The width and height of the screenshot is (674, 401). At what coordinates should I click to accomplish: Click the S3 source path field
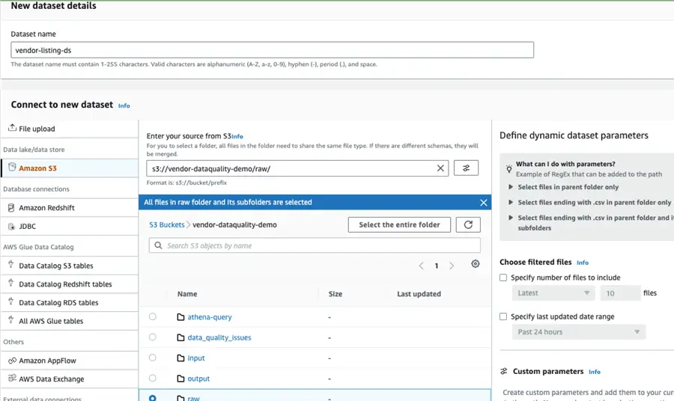point(297,168)
